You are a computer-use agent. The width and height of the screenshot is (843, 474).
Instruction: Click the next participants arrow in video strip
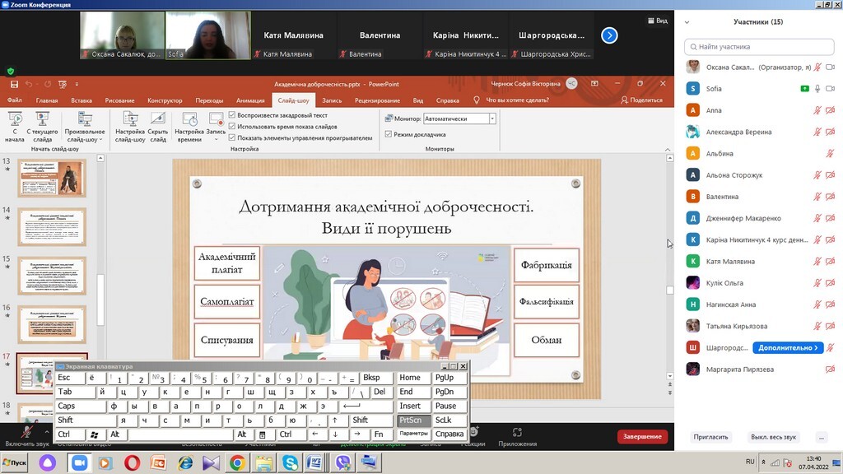609,35
